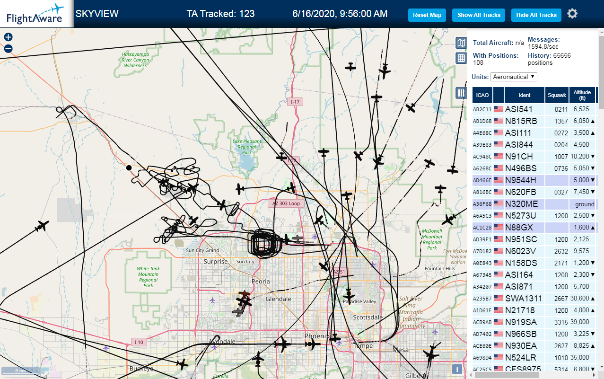Select the highlighted N88GX row

tap(534, 227)
